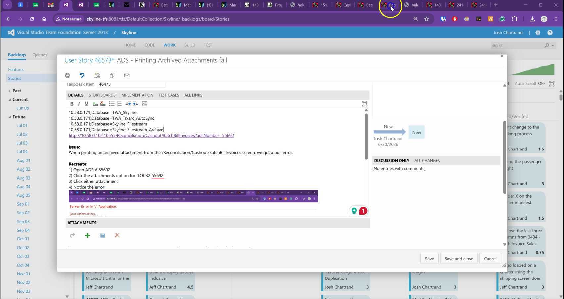
Task: Go to the HOME hub
Action: (130, 45)
